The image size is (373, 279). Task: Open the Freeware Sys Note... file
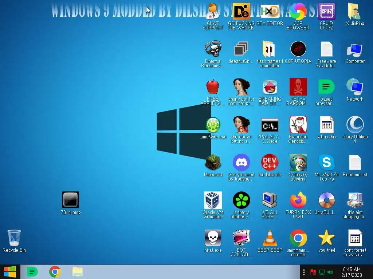tap(326, 54)
